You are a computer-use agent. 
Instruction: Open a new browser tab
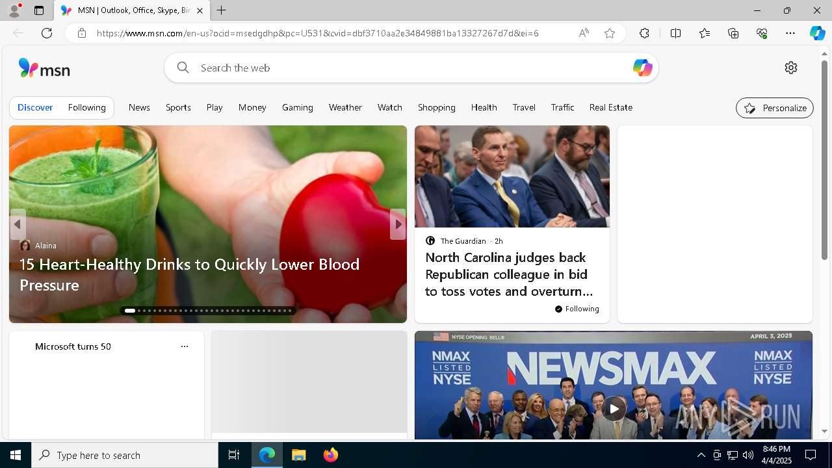pos(221,10)
